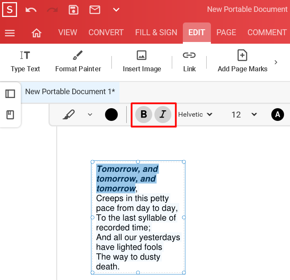290x280 pixels.
Task: Select the highlighter pen tool
Action: point(69,115)
